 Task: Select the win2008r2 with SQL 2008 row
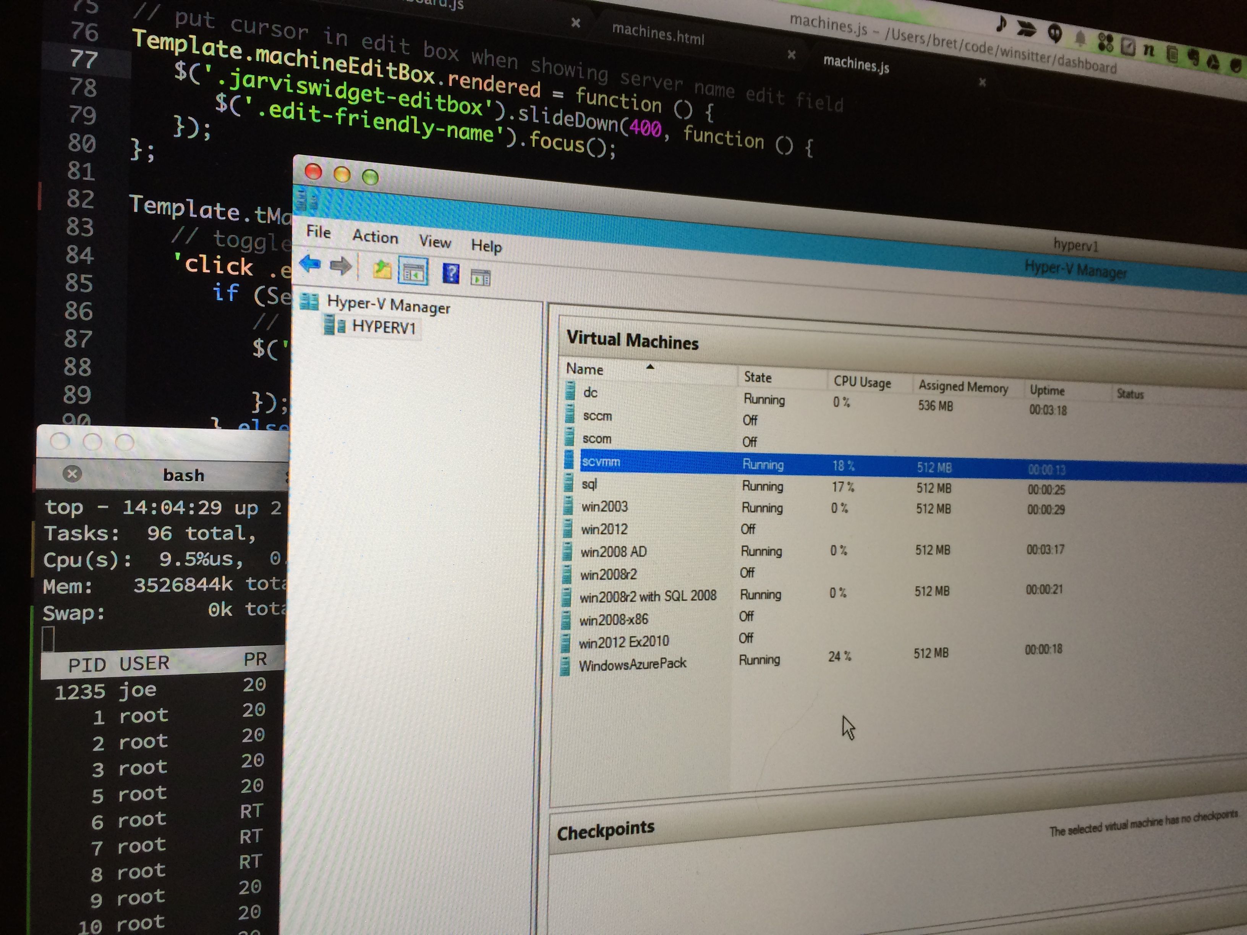(x=648, y=596)
